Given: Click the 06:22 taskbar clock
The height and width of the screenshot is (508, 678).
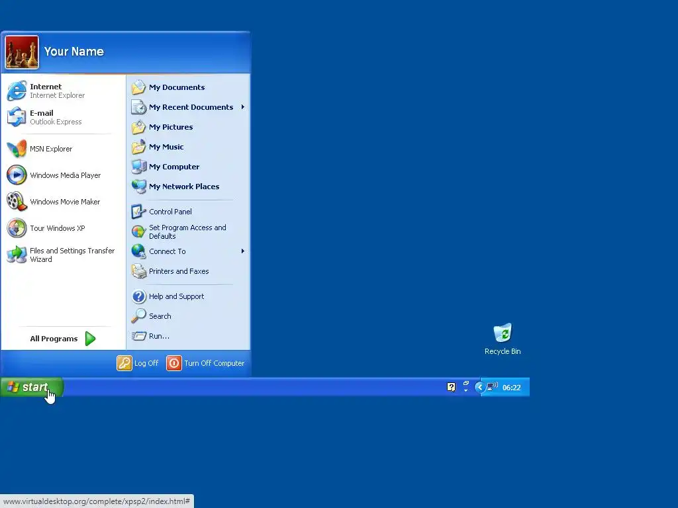Looking at the screenshot, I should pyautogui.click(x=512, y=388).
